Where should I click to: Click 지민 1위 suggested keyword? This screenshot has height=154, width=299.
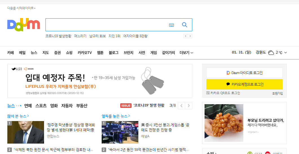coord(114,36)
